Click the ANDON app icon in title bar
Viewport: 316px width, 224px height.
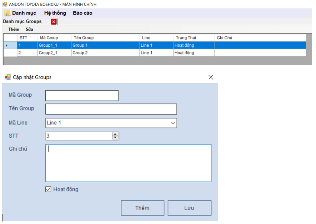[5, 4]
